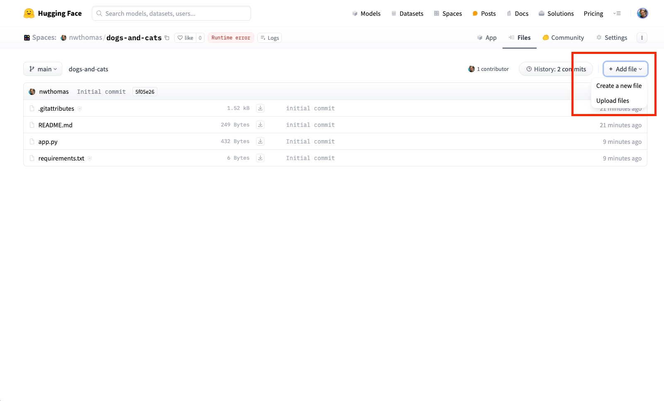The width and height of the screenshot is (664, 401).
Task: Collapse the Add file dropdown
Action: point(625,69)
